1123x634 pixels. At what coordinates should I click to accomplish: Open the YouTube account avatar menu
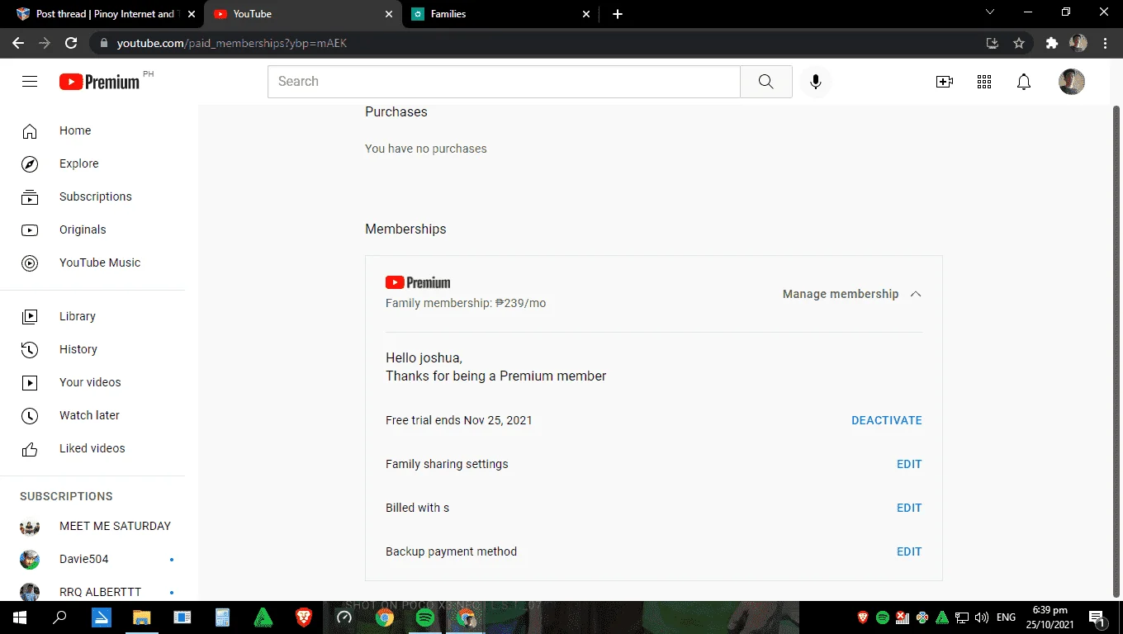click(x=1072, y=82)
